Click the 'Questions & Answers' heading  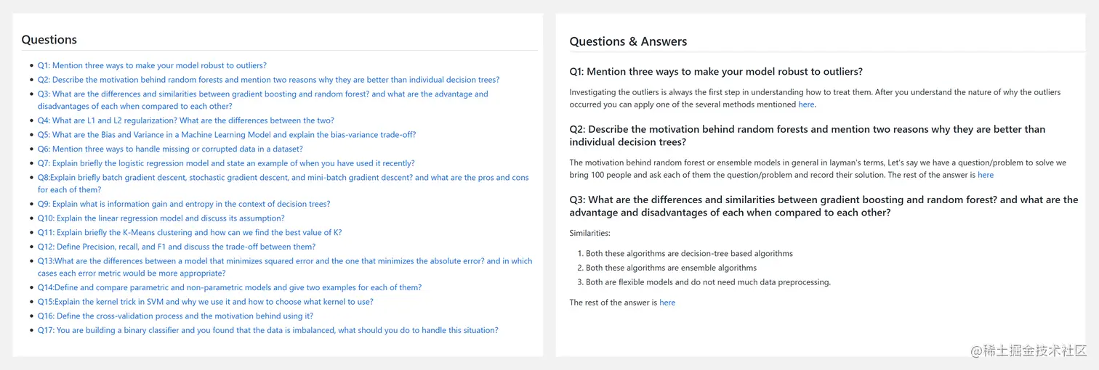629,41
